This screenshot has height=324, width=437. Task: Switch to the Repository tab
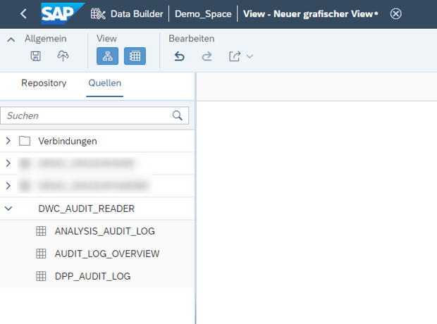coord(44,83)
